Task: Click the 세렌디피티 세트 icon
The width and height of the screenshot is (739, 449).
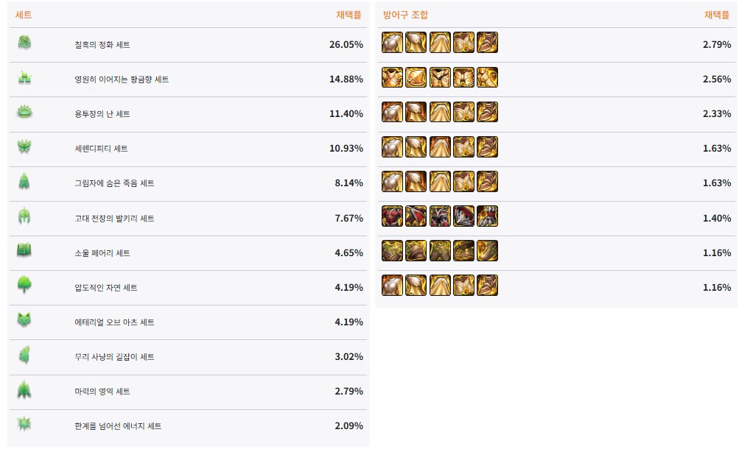Action: pos(24,147)
